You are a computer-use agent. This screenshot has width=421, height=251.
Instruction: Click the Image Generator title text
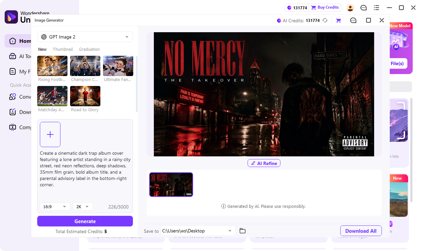49,20
